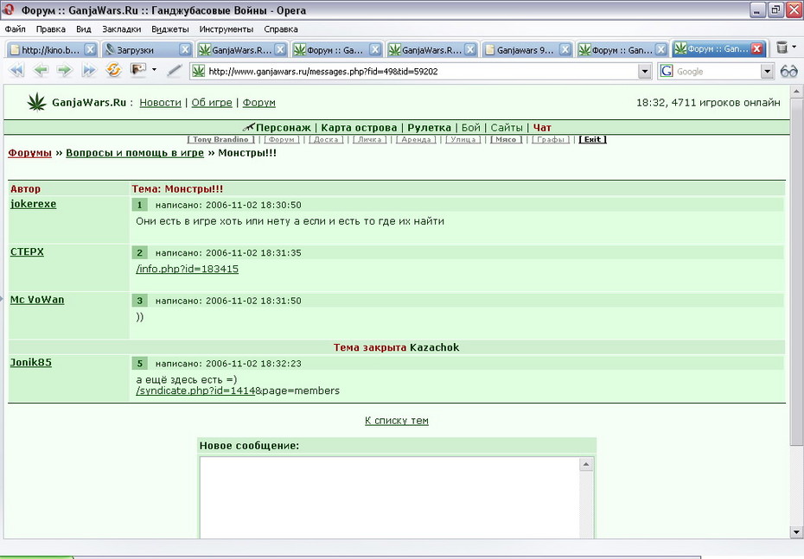
Task: Open the header Форум link next to Об игре
Action: tap(259, 103)
